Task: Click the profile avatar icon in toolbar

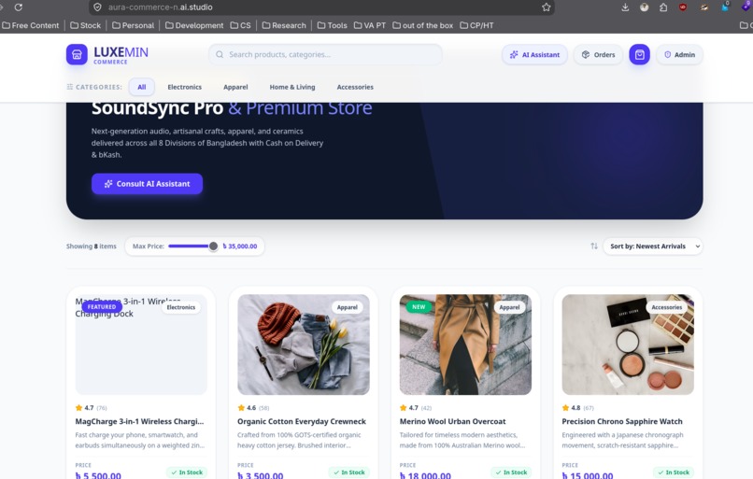Action: tap(644, 7)
